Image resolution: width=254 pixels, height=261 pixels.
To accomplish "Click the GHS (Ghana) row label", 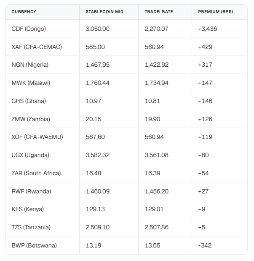I will (x=29, y=101).
